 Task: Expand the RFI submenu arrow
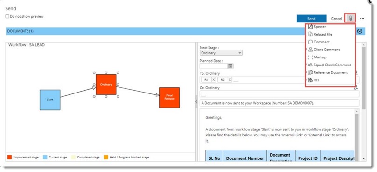[x=307, y=80]
